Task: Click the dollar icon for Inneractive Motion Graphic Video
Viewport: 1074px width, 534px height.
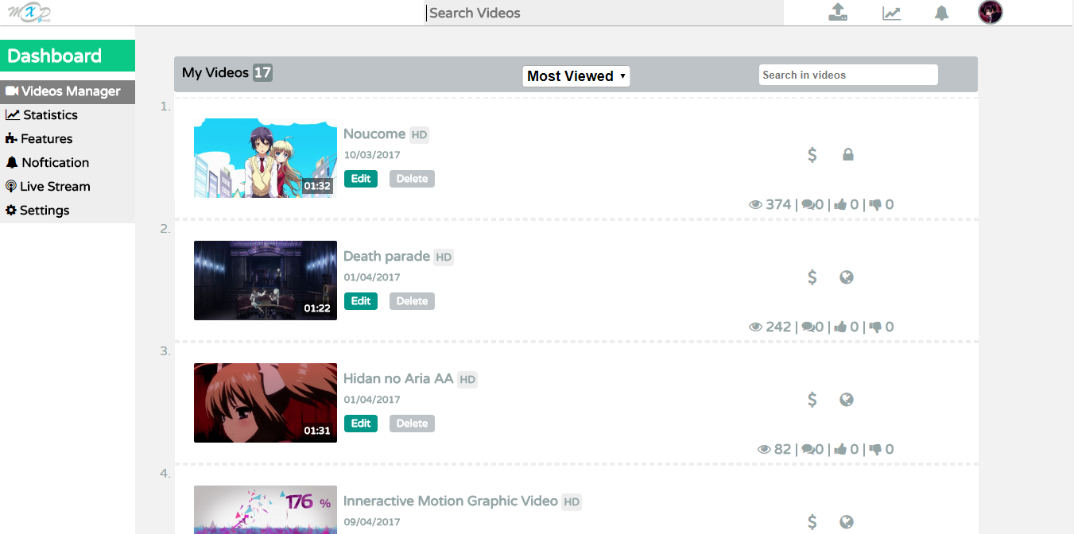Action: [812, 522]
